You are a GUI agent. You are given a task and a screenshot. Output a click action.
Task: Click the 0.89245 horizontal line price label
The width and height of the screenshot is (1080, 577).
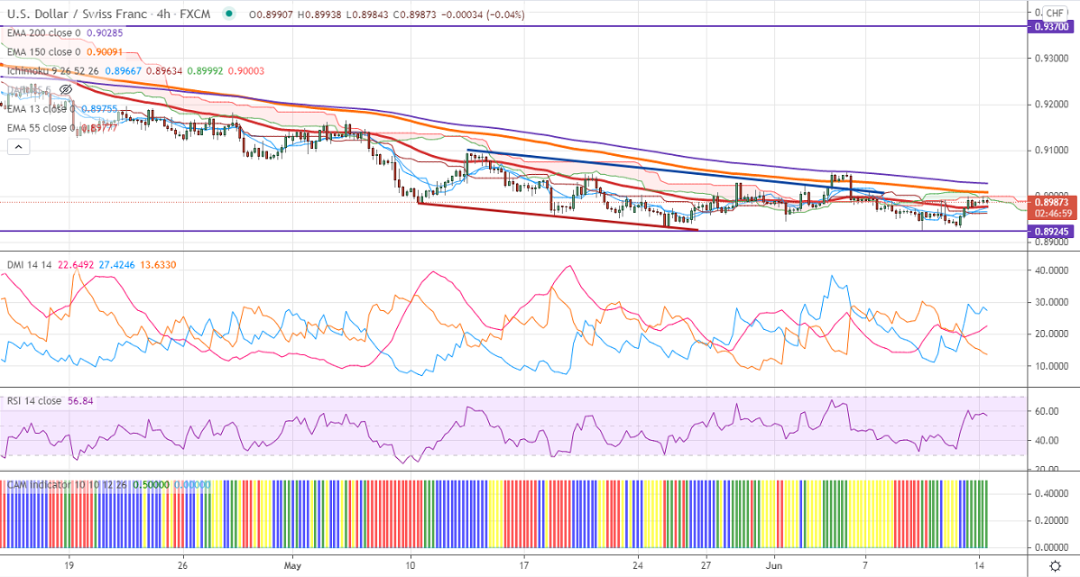(x=1052, y=232)
